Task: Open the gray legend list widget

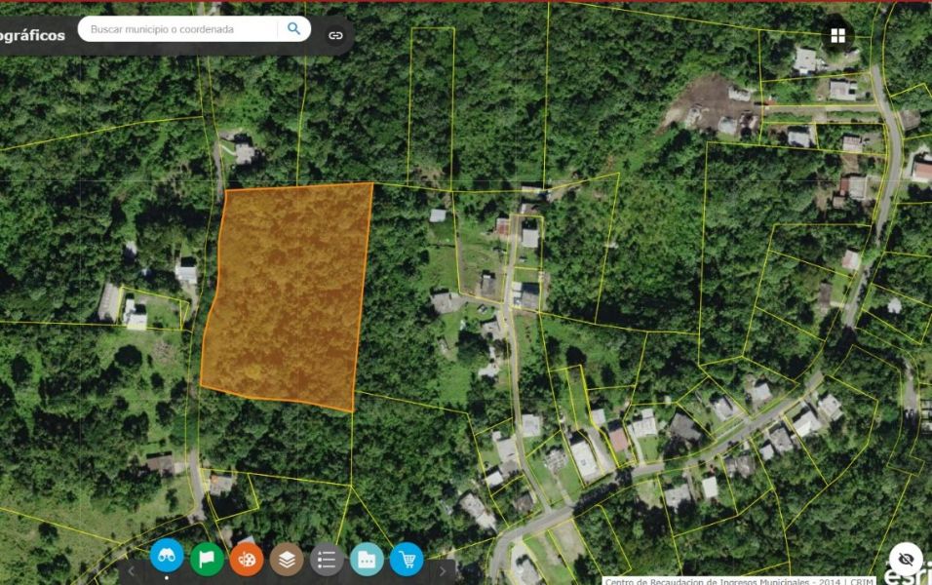Action: 327,559
